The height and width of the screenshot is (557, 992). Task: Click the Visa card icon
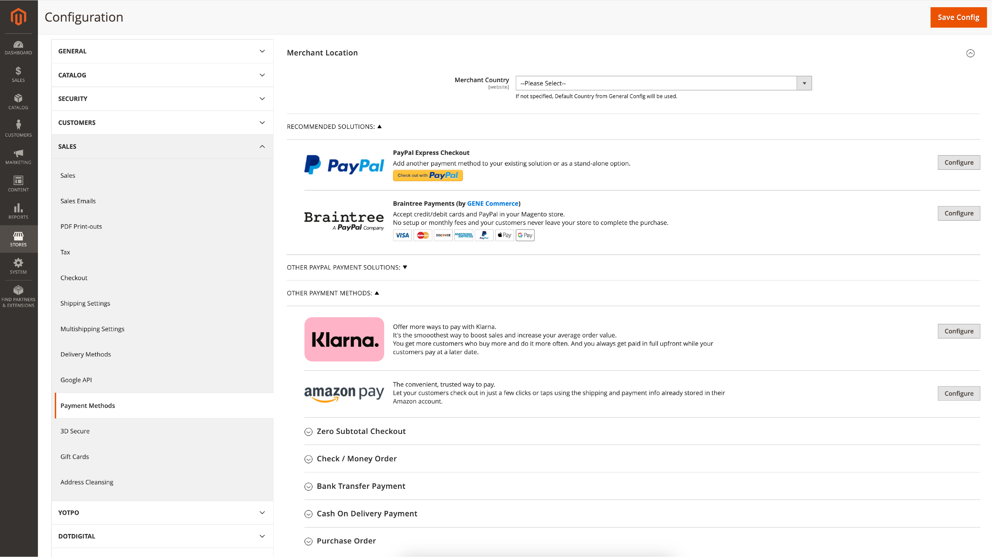click(402, 235)
